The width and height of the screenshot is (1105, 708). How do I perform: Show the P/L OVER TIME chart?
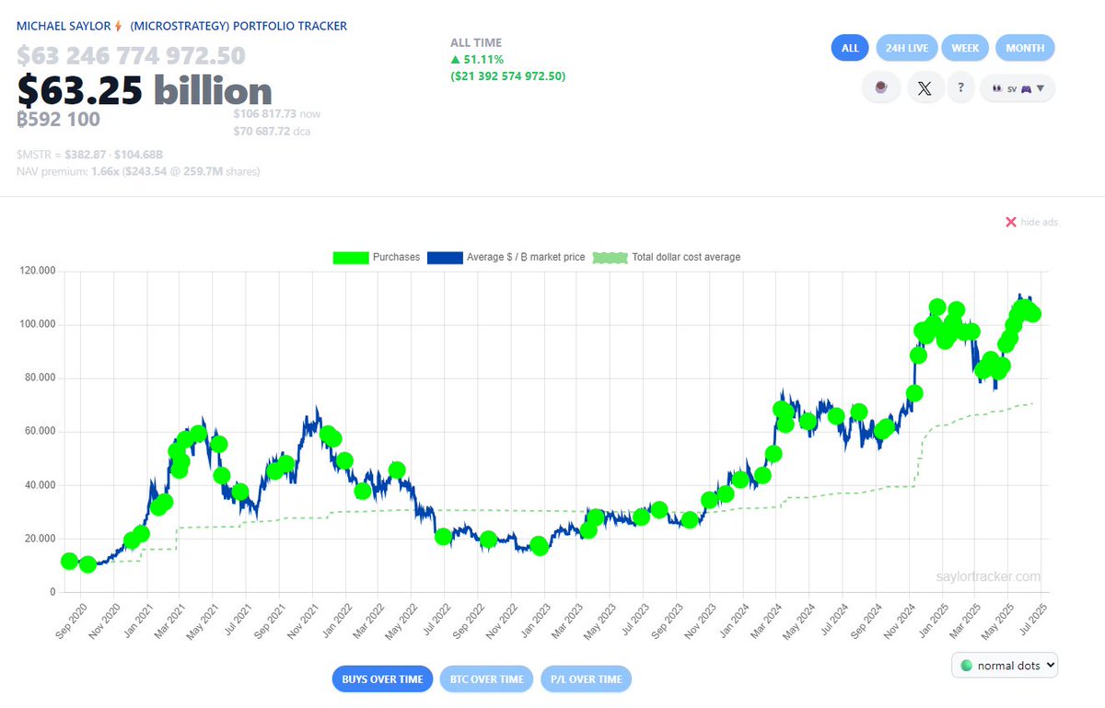tap(587, 679)
